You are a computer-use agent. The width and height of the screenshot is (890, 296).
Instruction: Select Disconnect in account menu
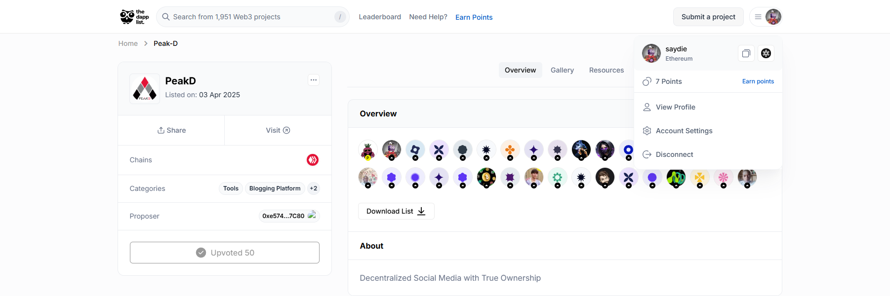click(708, 154)
